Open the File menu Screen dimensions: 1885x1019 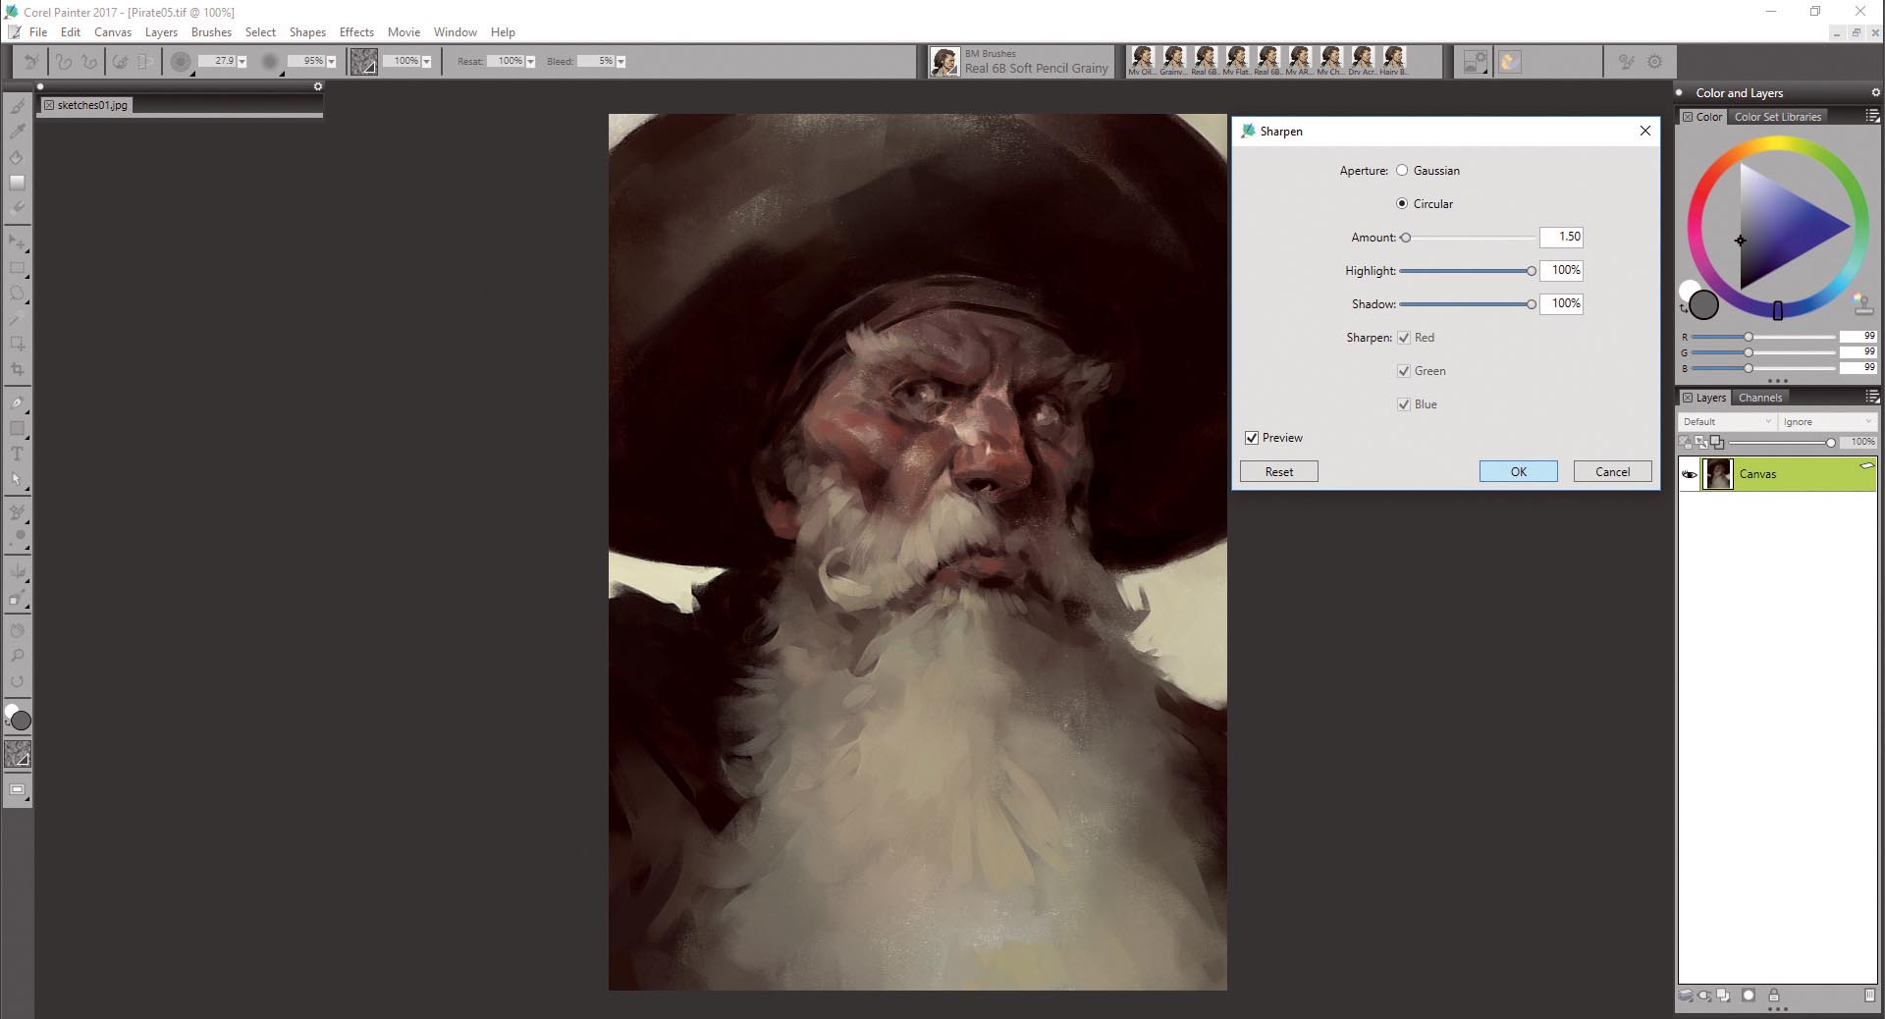tap(38, 32)
